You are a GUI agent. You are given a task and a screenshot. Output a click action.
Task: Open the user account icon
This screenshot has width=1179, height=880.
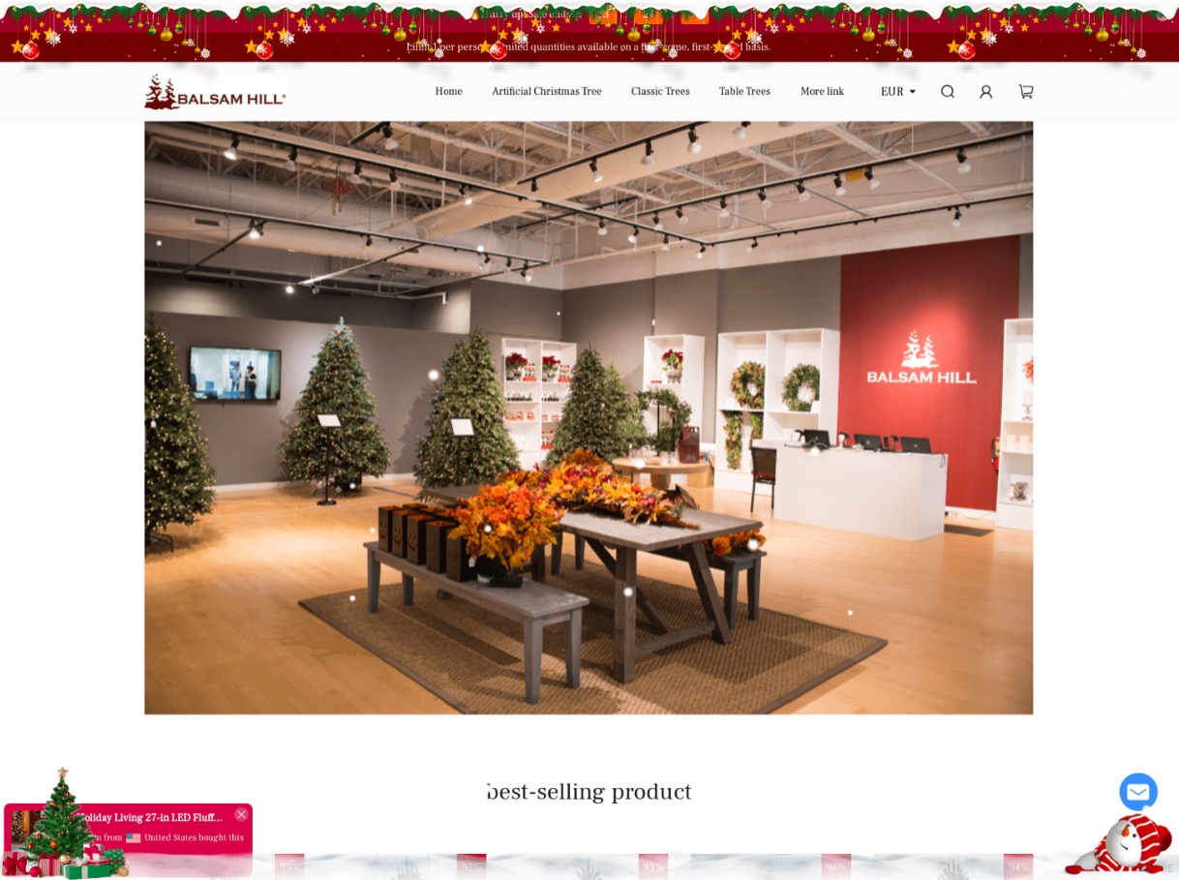click(986, 91)
